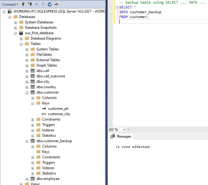Click the Triggers folder icon under dbo.customer
208x185 pixels.
tap(38, 125)
